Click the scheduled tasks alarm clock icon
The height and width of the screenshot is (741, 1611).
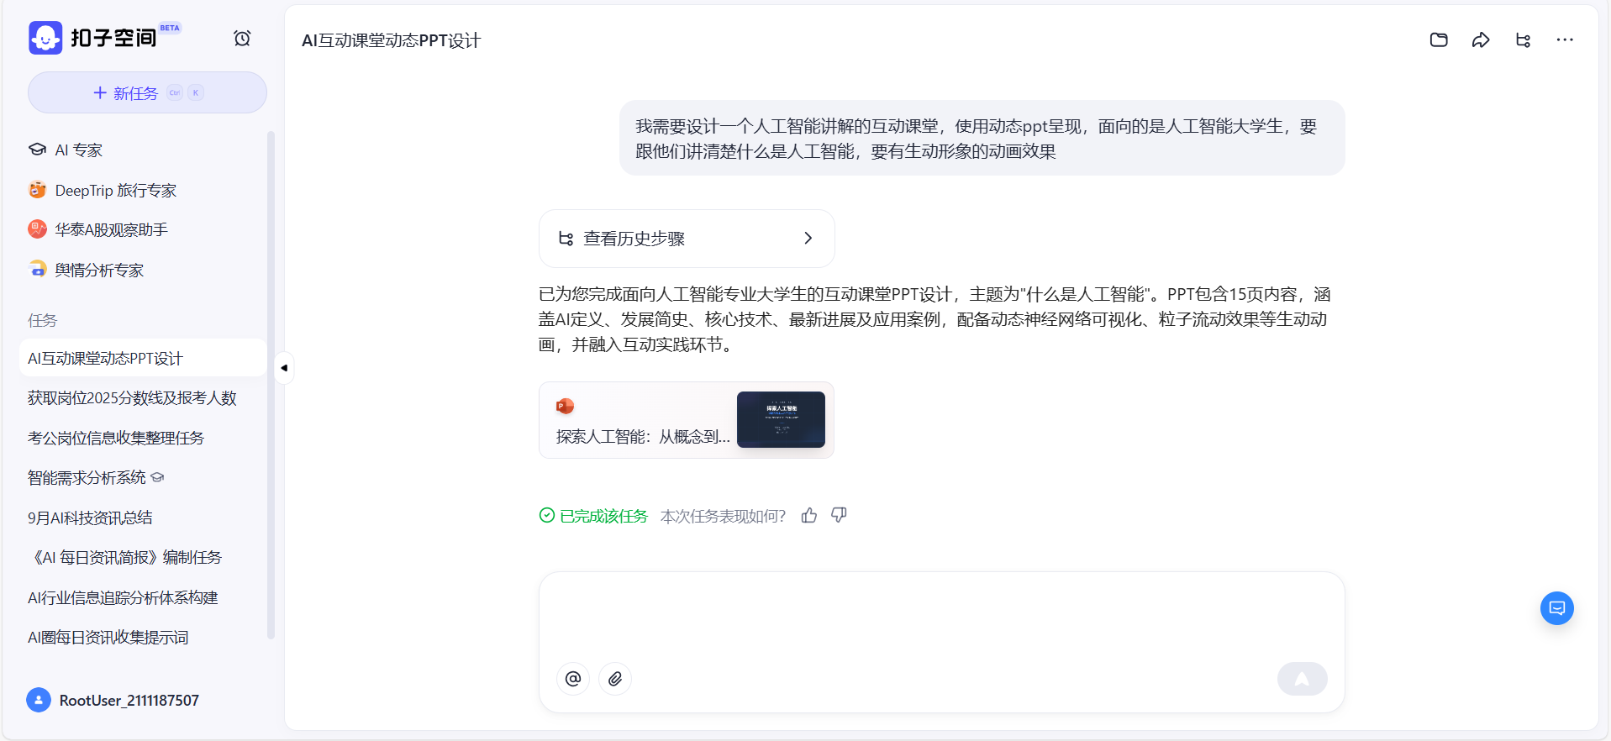[x=242, y=39]
